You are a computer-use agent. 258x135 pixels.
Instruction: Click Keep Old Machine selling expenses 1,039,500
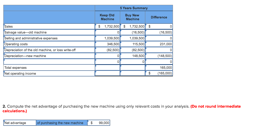(x=107, y=38)
